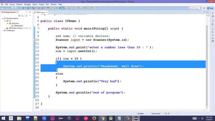Click the New Java Class green C icon
Image resolution: width=215 pixels, height=121 pixels.
click(x=42, y=8)
